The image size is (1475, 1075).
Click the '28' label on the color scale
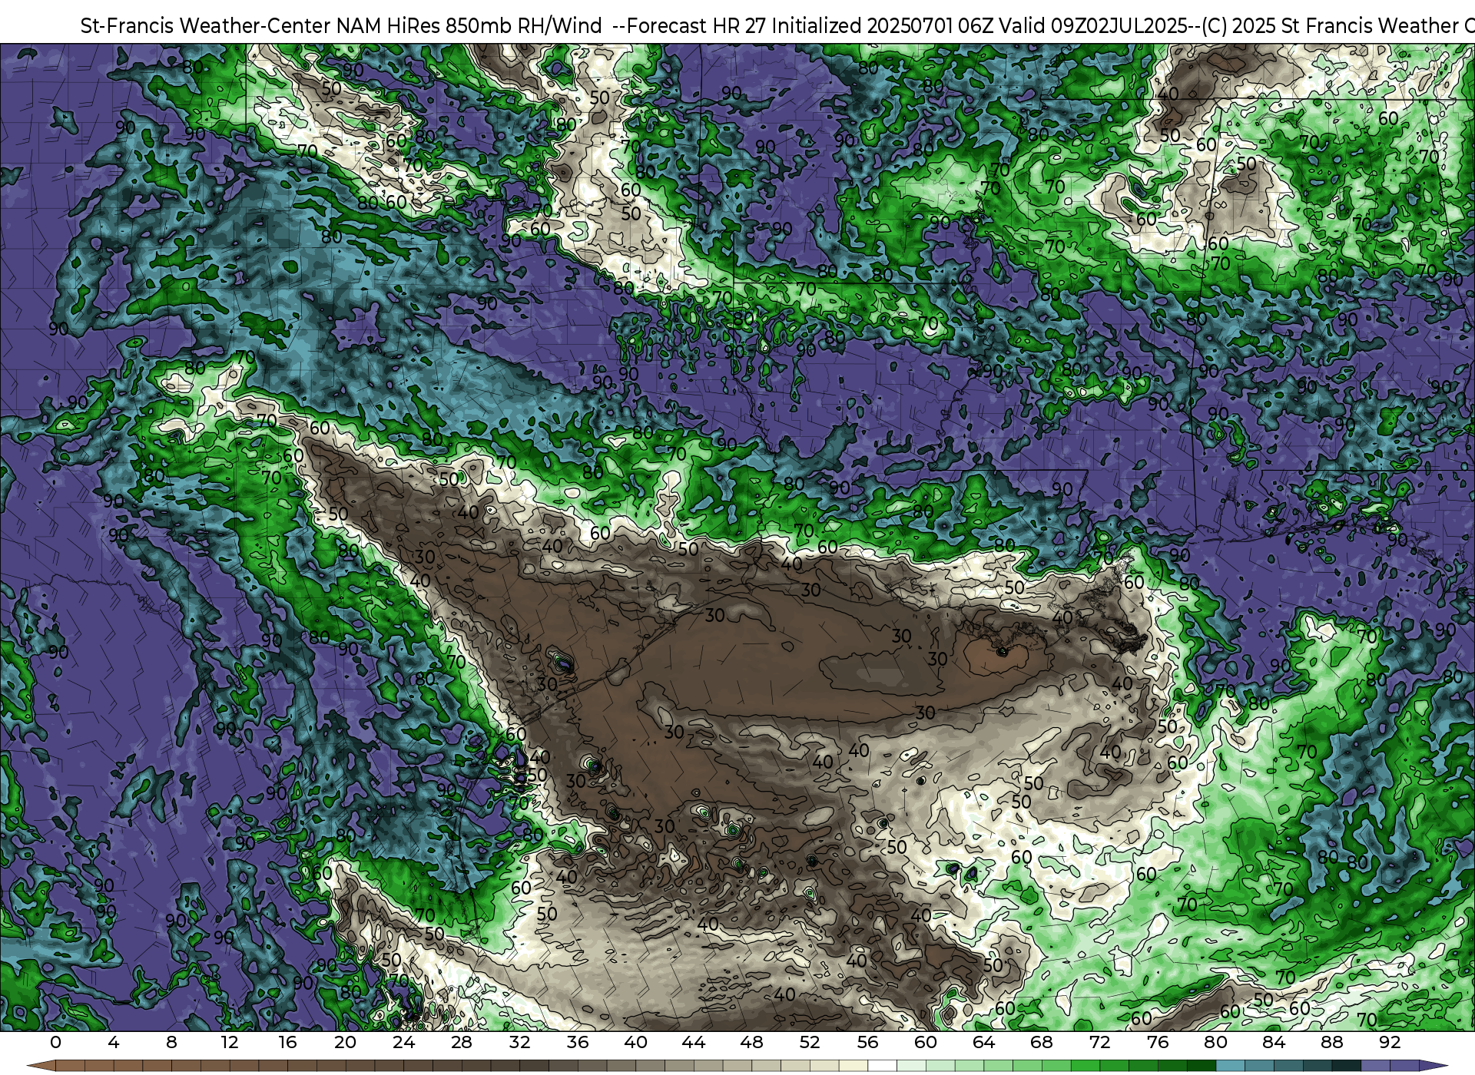[462, 1042]
